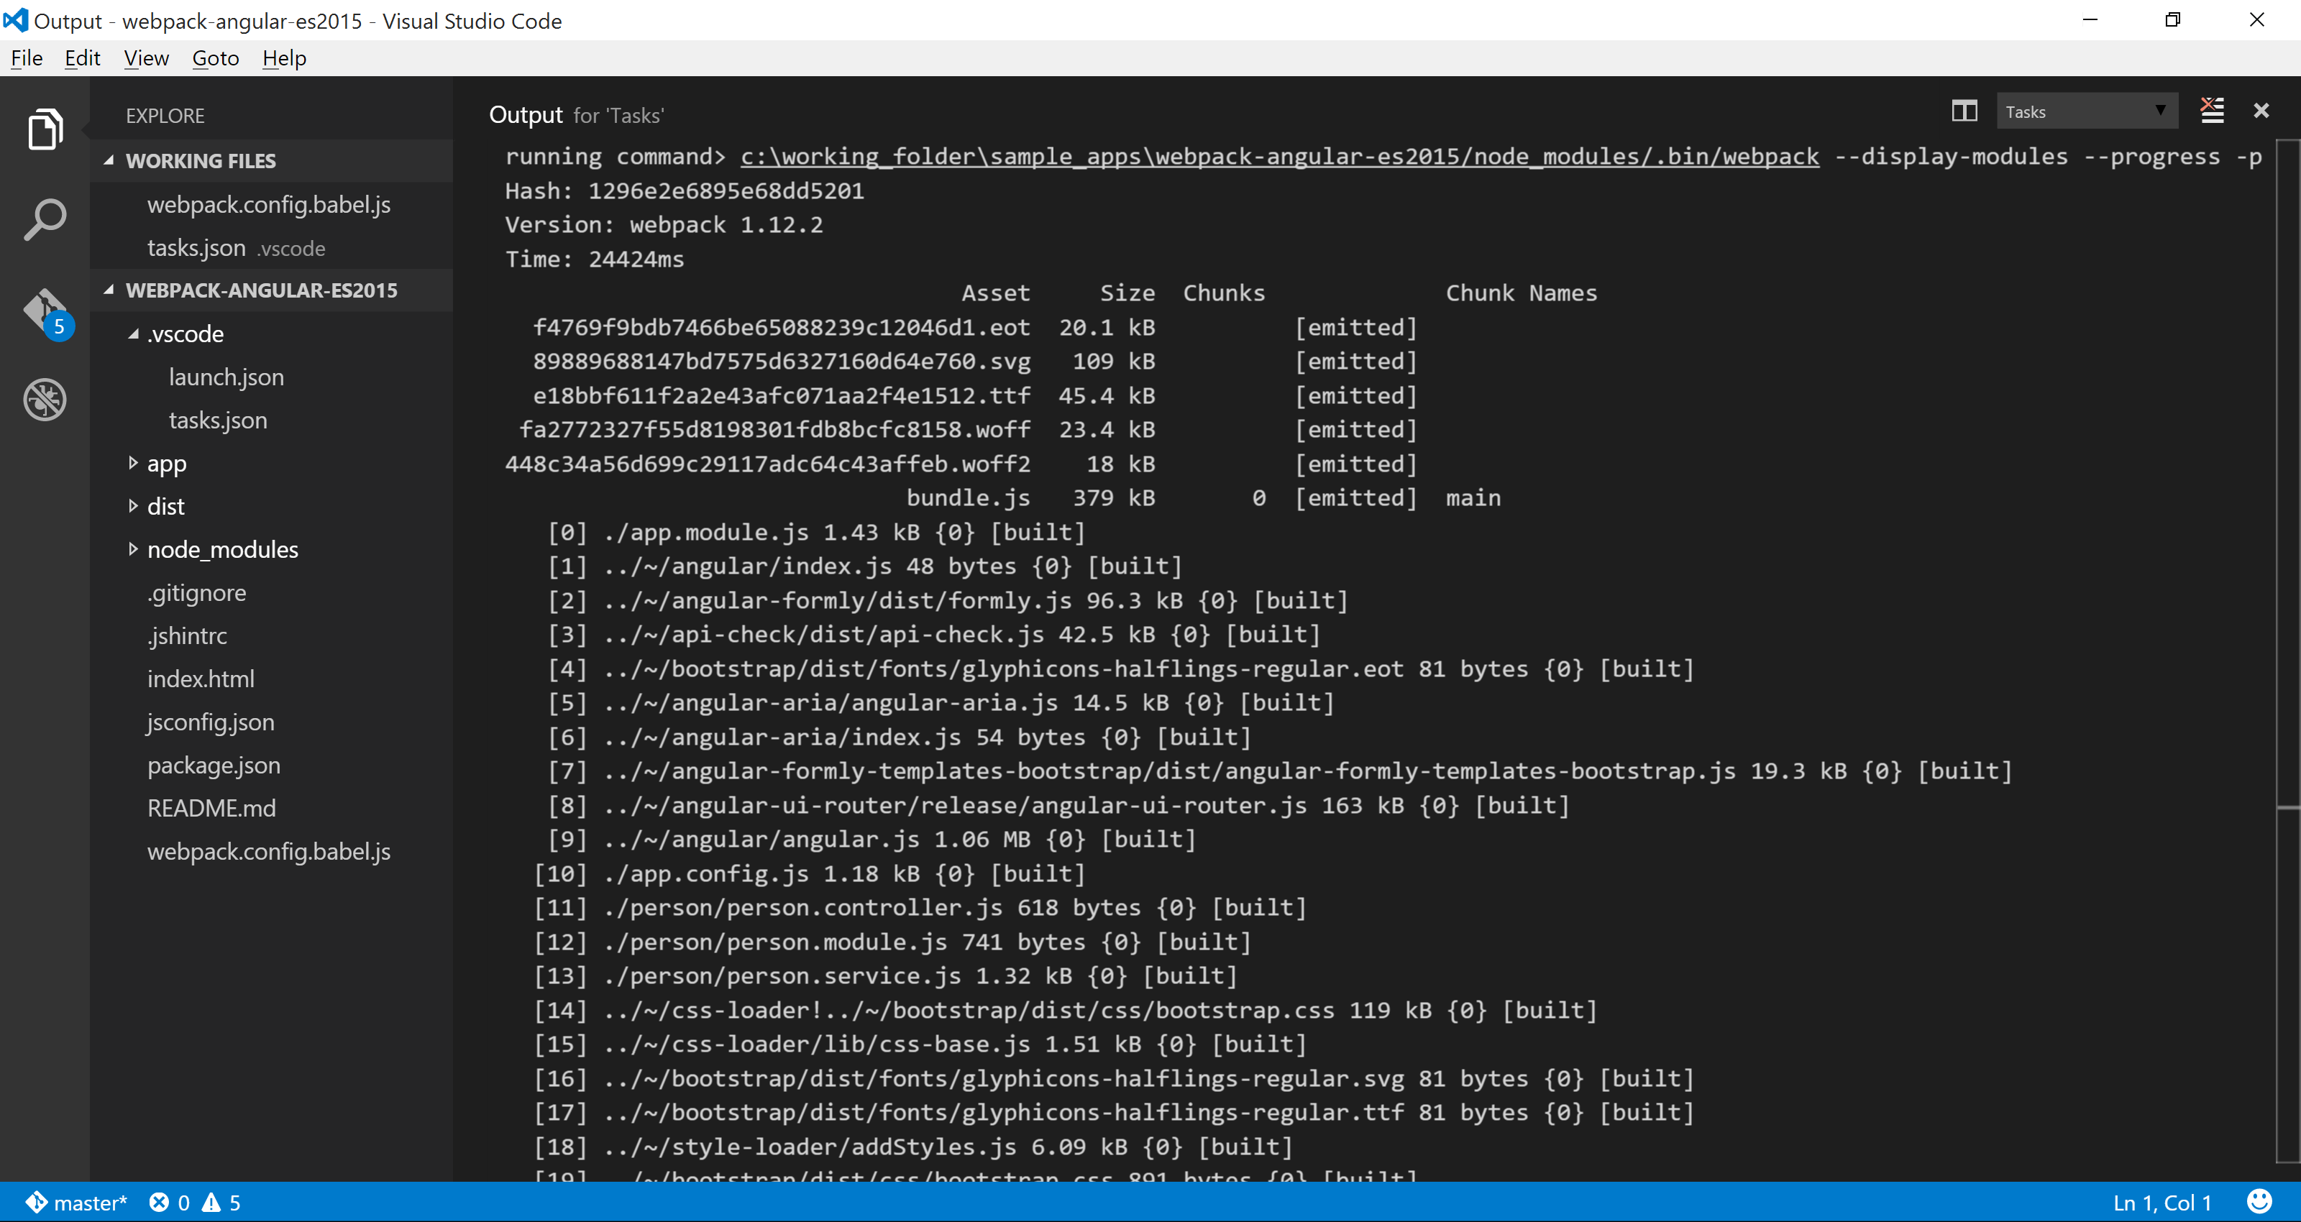Send feedback via the smiley icon
The image size is (2301, 1222).
[2260, 1201]
